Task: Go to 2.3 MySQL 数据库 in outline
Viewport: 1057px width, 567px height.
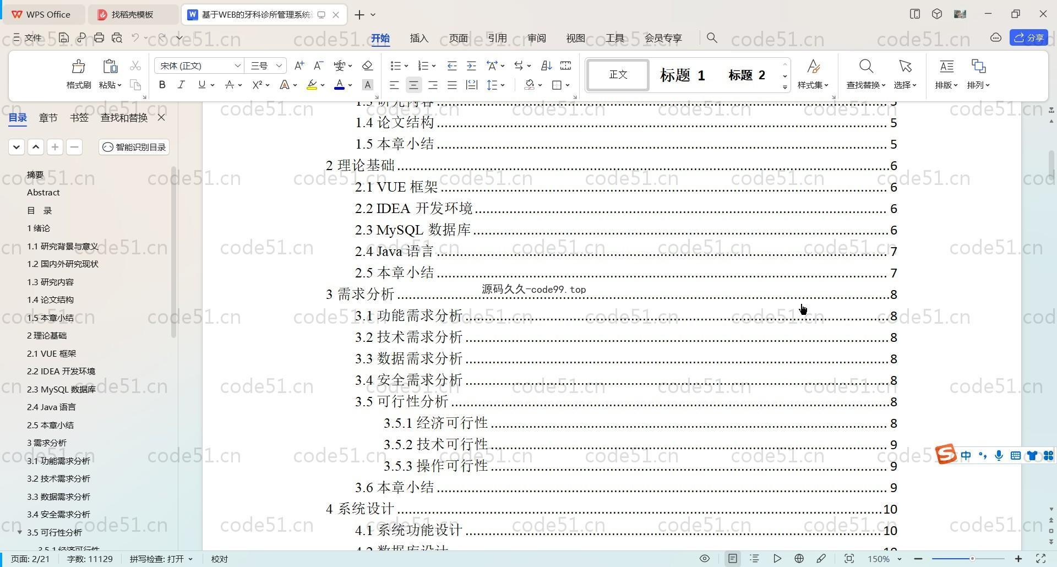Action: [61, 389]
